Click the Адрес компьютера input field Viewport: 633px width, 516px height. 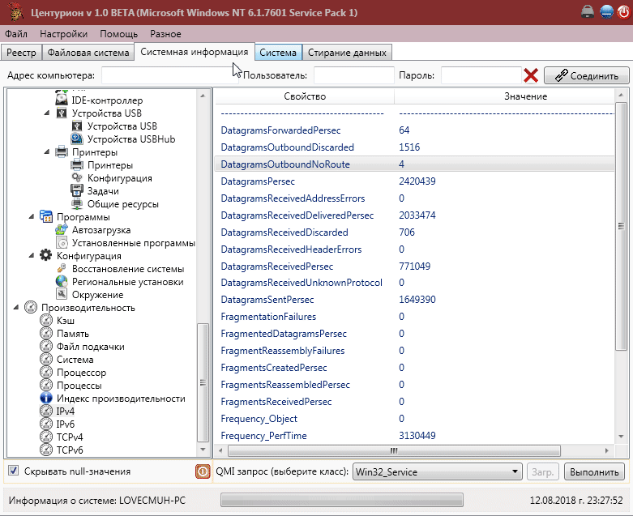[x=170, y=75]
